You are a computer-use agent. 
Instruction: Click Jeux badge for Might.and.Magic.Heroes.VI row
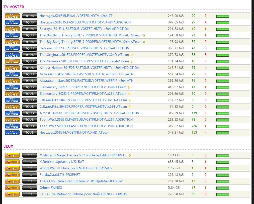[12, 155]
